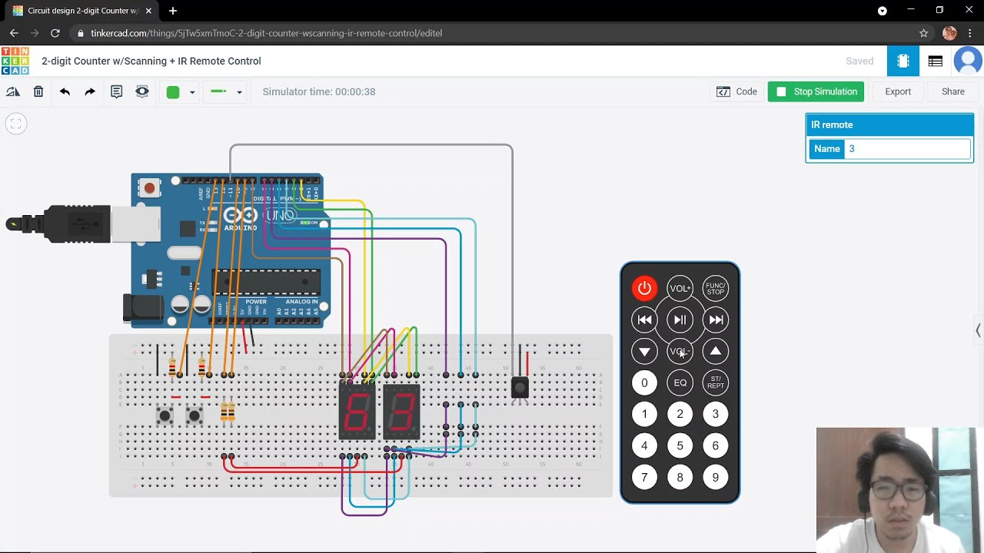This screenshot has width=984, height=553.
Task: Expand the collapsed side panel chevron
Action: click(x=978, y=330)
